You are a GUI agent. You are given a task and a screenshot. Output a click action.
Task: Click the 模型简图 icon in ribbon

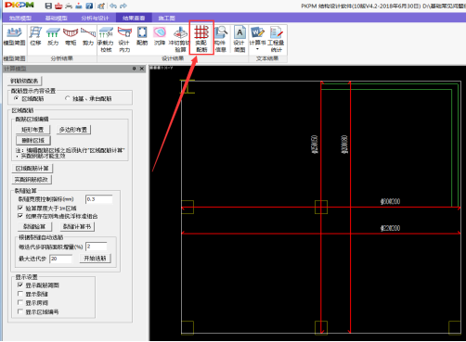14,36
